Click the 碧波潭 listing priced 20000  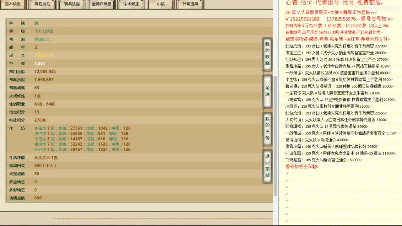(339, 86)
